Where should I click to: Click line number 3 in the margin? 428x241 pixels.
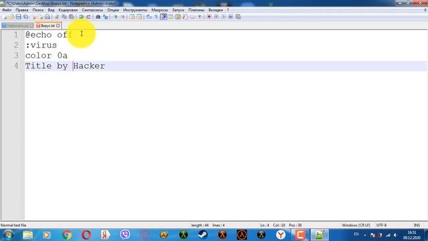click(16, 56)
